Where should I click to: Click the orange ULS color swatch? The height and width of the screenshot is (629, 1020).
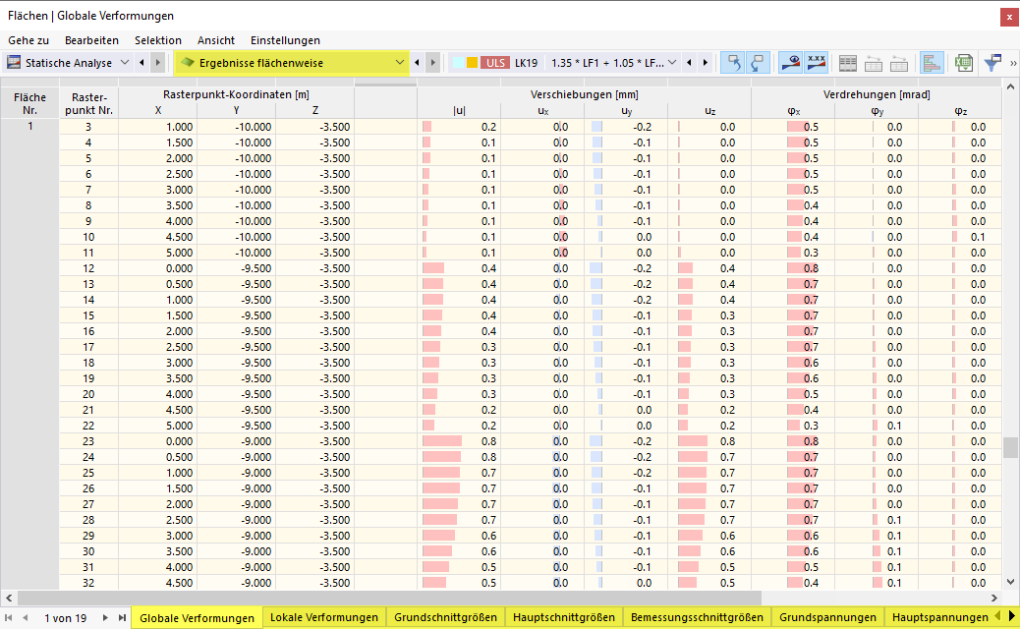coord(473,63)
